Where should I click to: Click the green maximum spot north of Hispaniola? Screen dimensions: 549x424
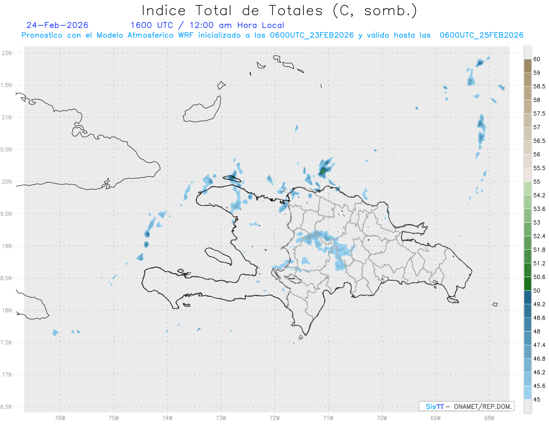click(x=323, y=171)
